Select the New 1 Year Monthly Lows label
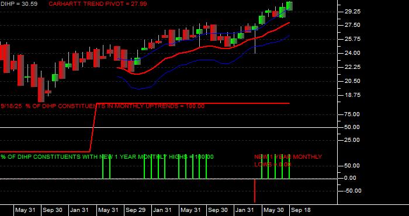Viewport: 409px width, 216px height. (288, 161)
